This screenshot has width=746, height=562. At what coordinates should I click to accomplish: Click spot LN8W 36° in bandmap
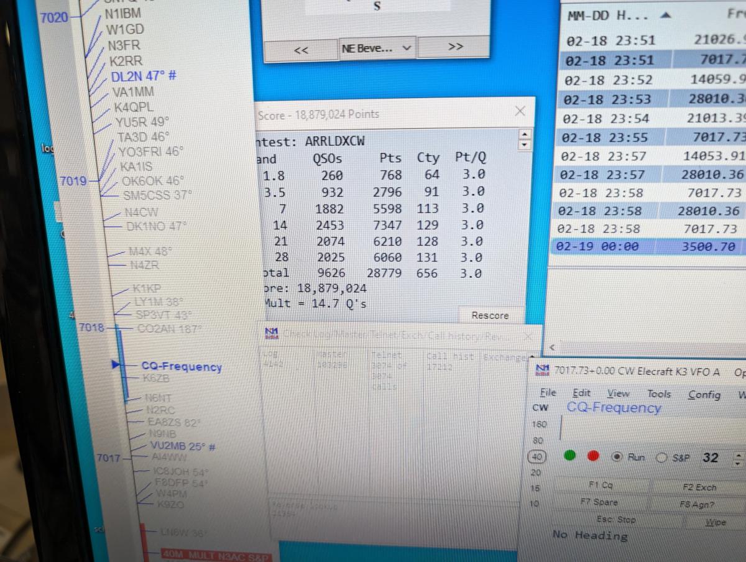coord(184,532)
